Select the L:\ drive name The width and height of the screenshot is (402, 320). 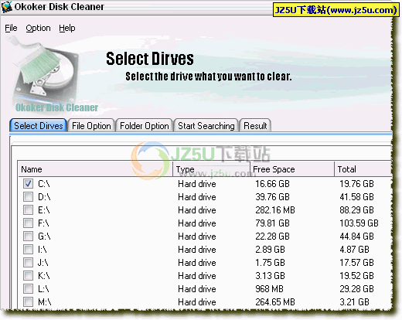tap(43, 289)
